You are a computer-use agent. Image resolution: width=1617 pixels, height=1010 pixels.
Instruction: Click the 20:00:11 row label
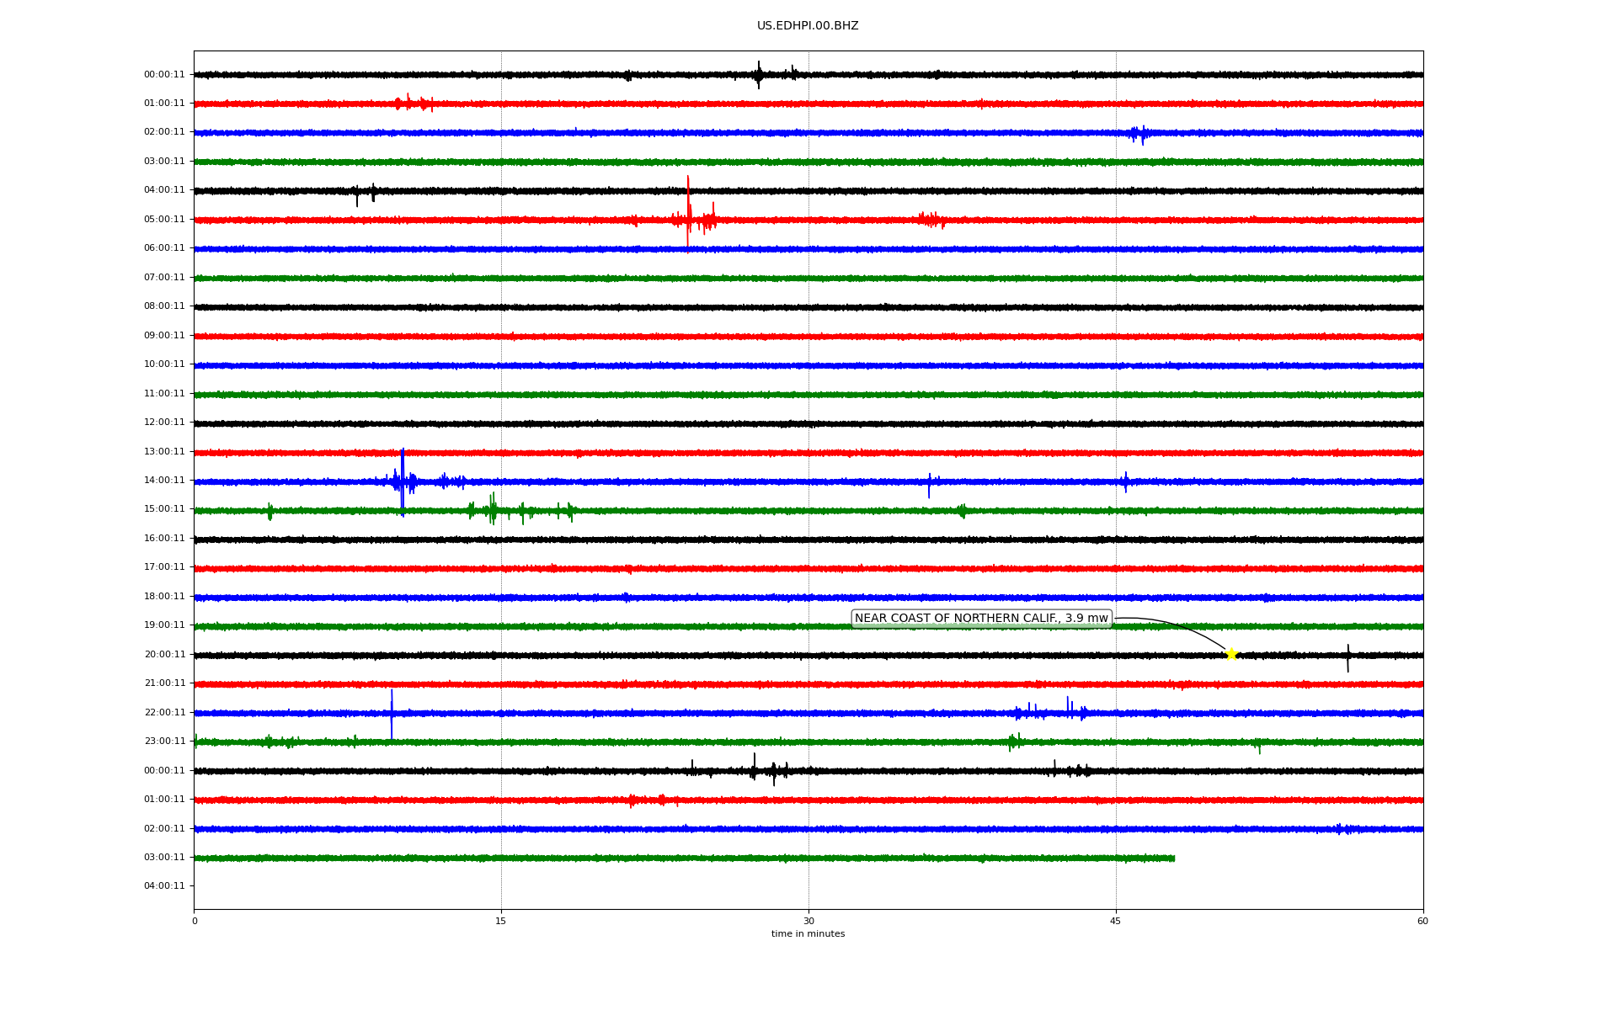pyautogui.click(x=164, y=655)
